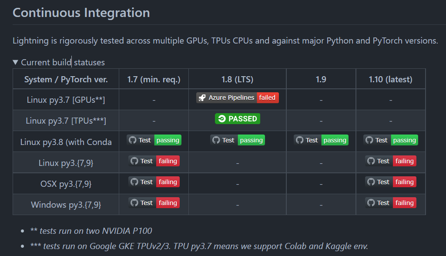Click GitHub icon in Linux py3.{7,9} 1.7 badge
The width and height of the screenshot is (446, 256).
tap(134, 161)
